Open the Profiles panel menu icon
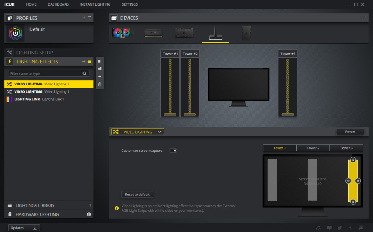The image size is (373, 232). [x=90, y=18]
